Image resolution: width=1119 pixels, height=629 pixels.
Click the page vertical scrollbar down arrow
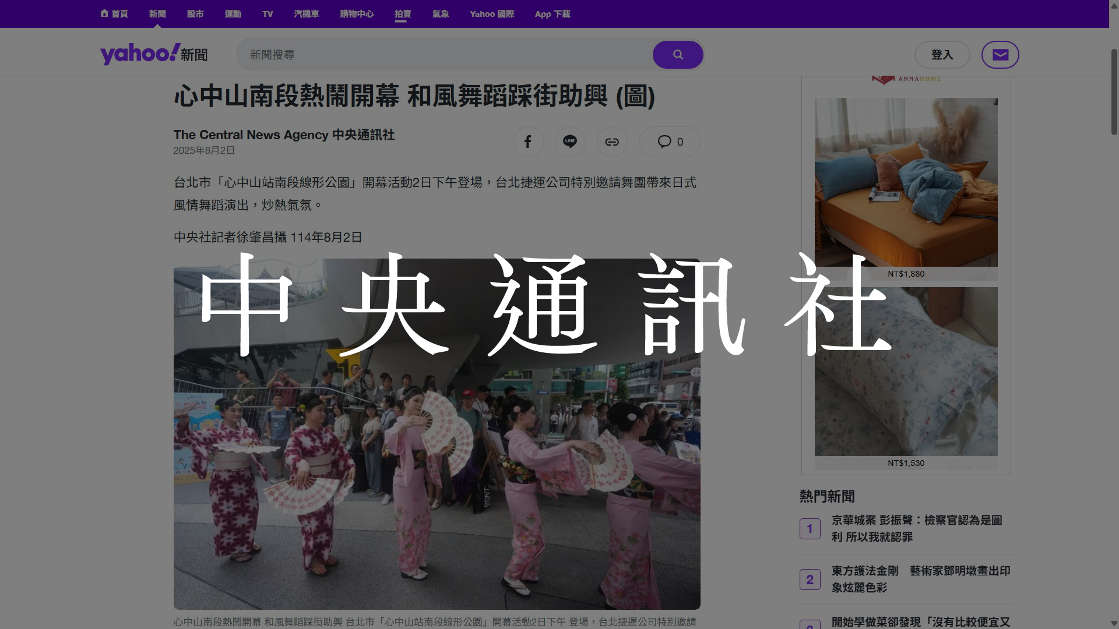[x=1114, y=624]
